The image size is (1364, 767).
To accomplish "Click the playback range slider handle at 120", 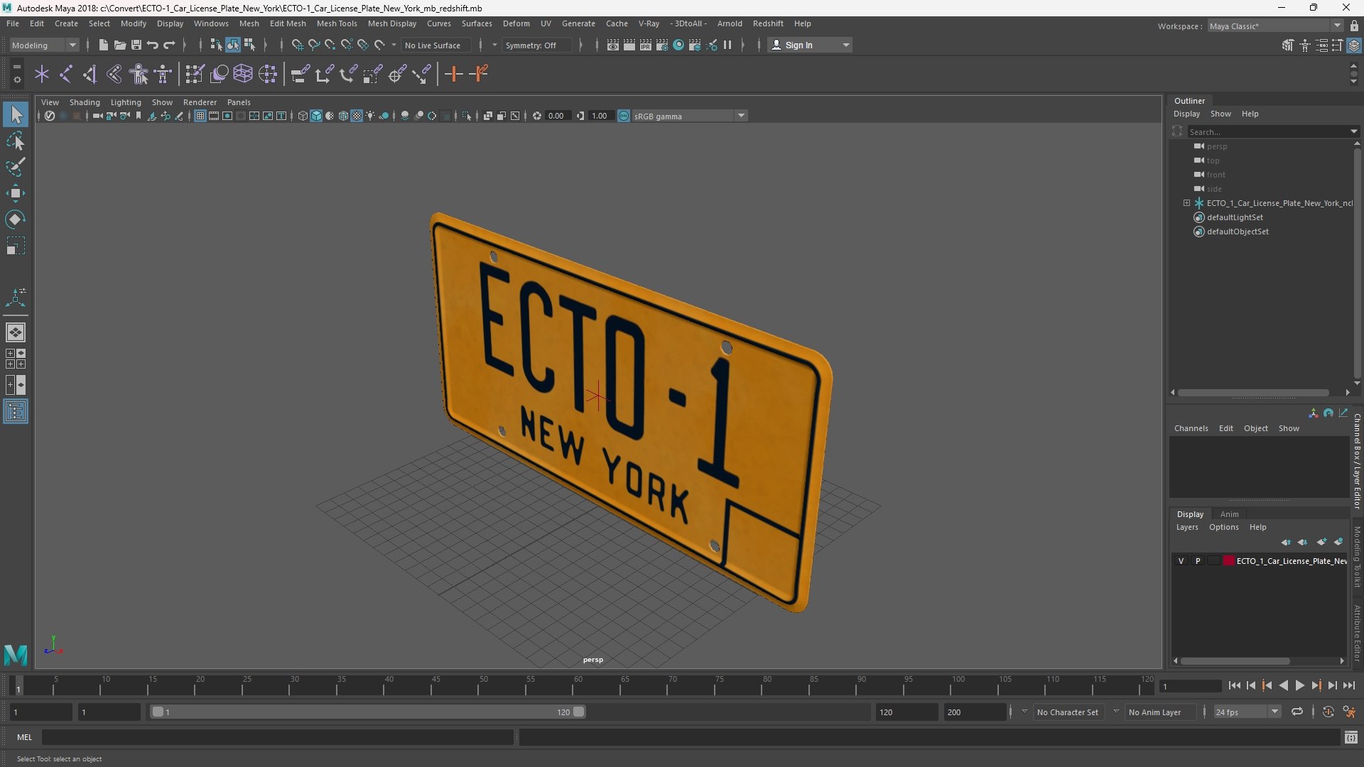I will (579, 712).
